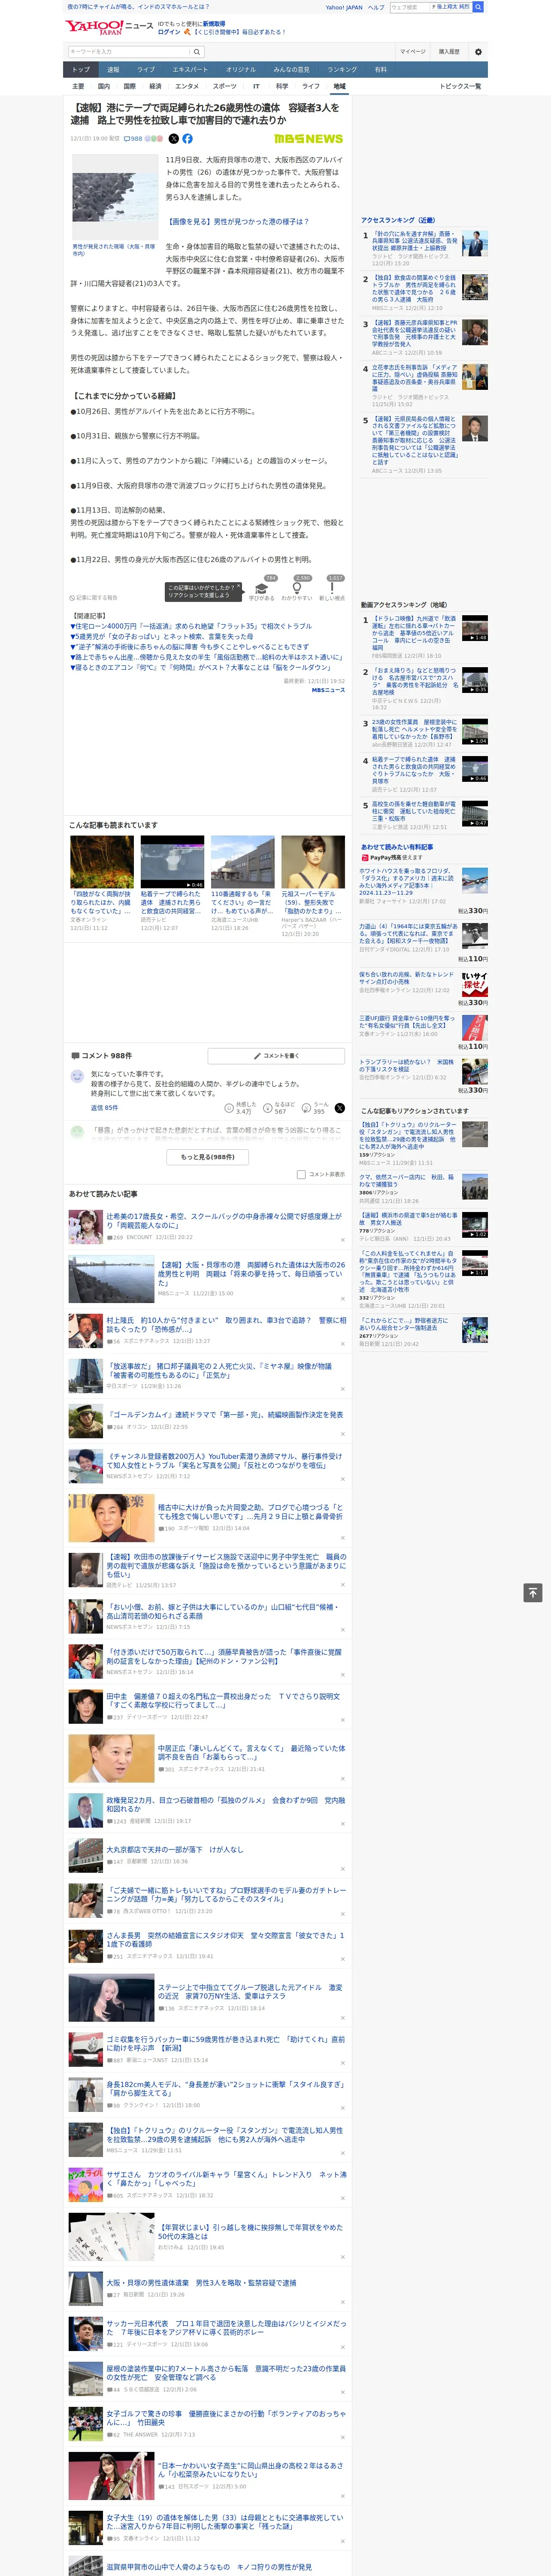This screenshot has width=551, height=2576.
Task: Open 返信 85件 replies link
Action: pyautogui.click(x=104, y=1108)
